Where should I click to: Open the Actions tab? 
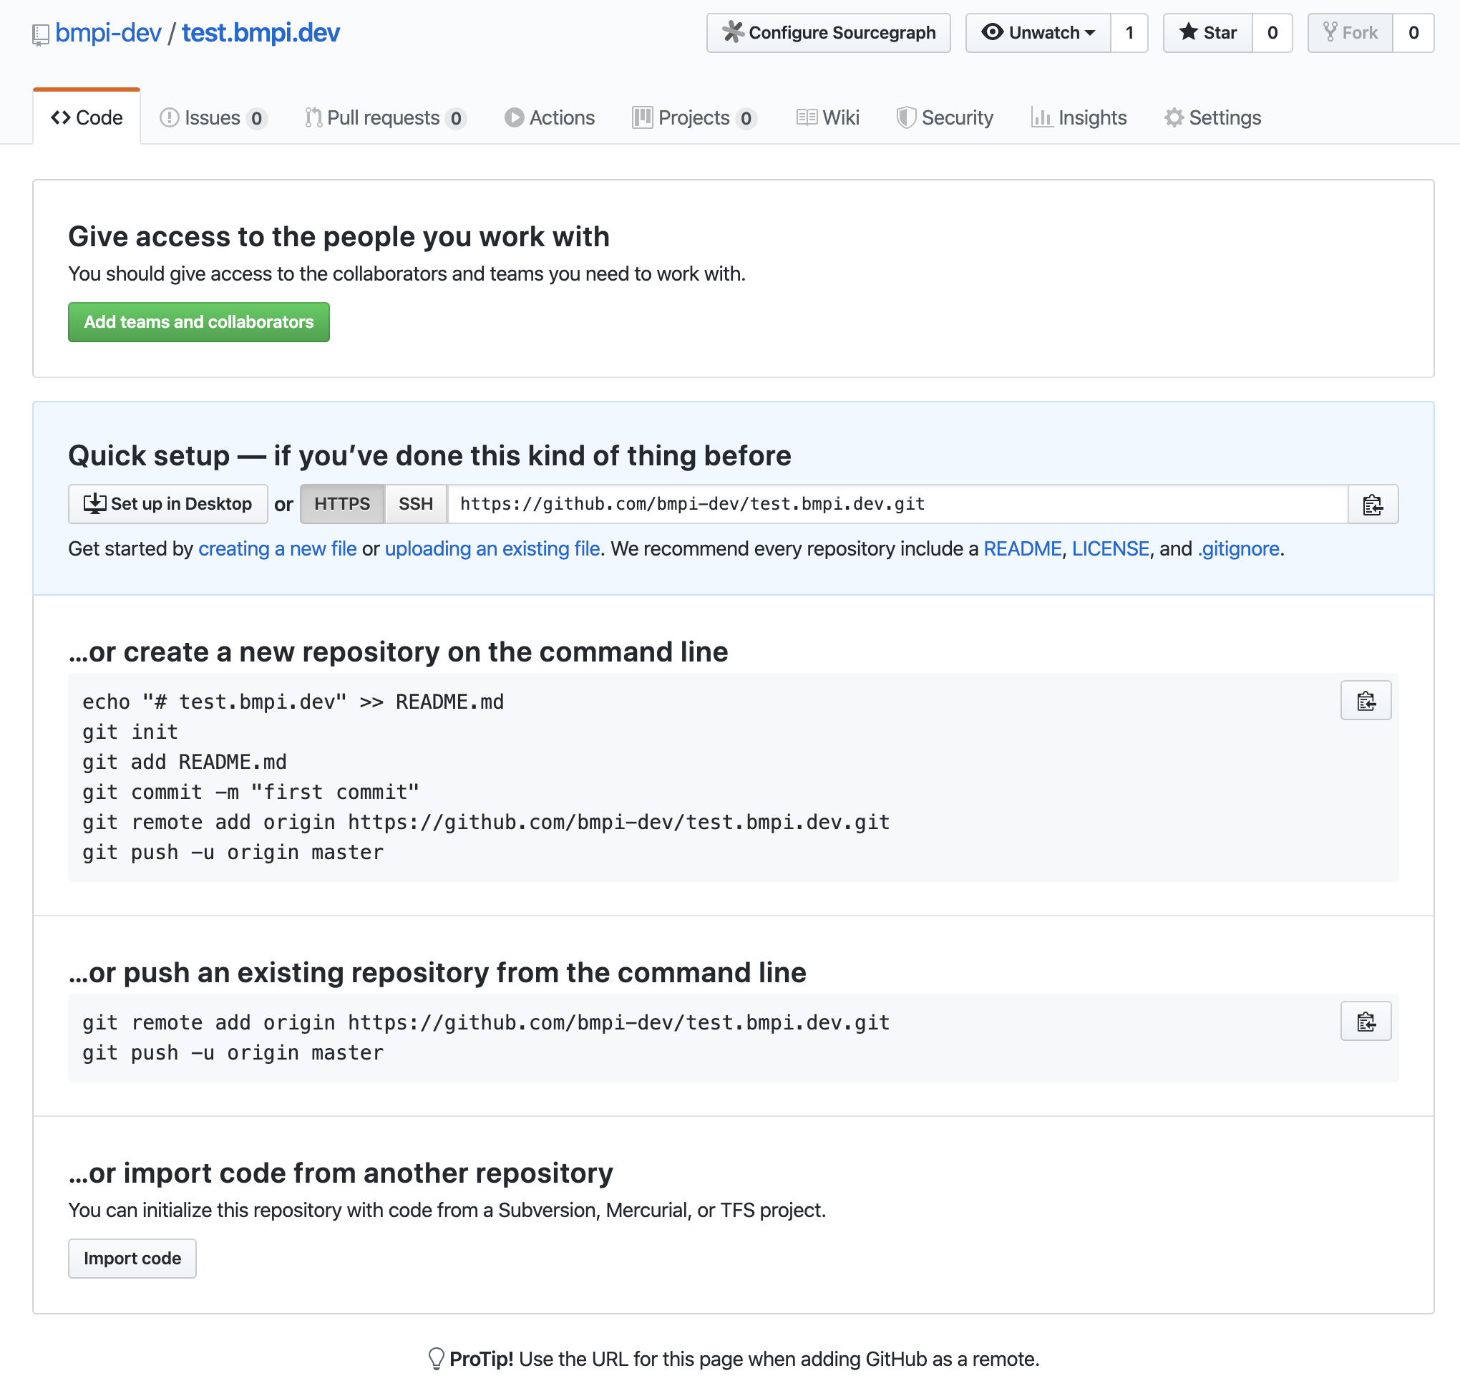(550, 117)
